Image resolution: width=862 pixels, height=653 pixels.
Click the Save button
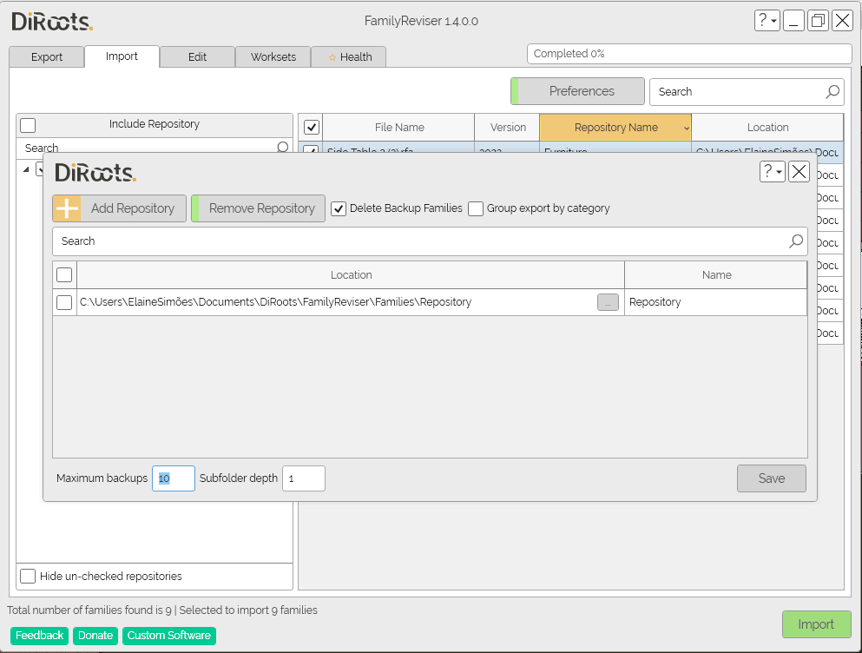pos(771,478)
